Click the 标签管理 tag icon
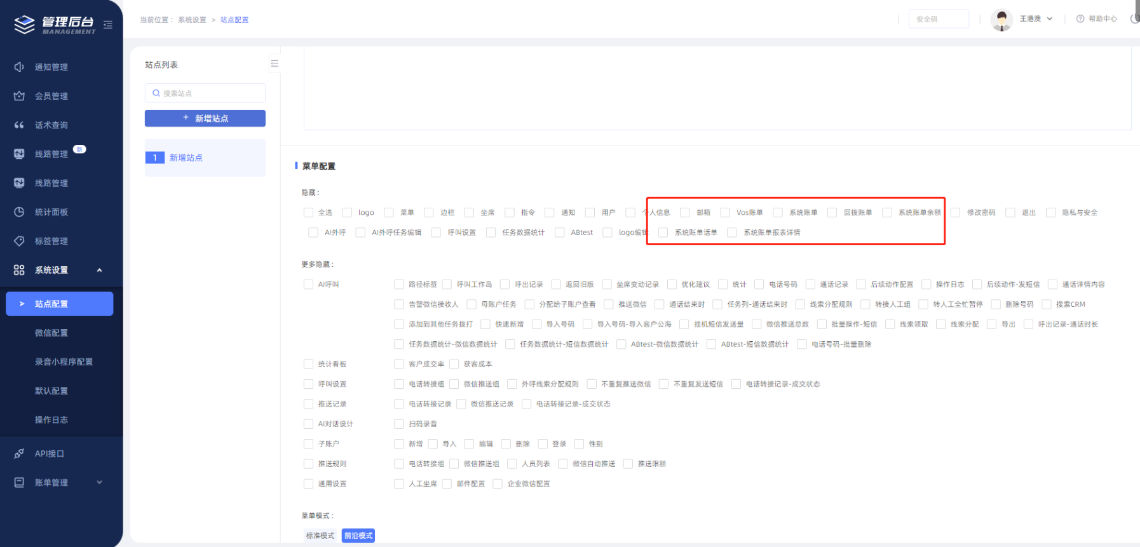The image size is (1140, 547). point(19,241)
